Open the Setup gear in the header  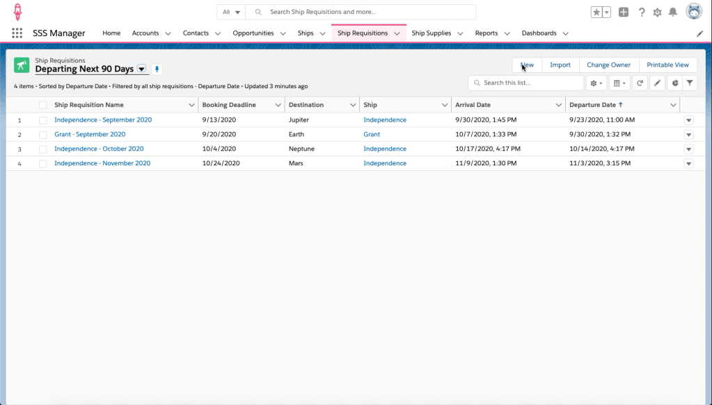657,12
